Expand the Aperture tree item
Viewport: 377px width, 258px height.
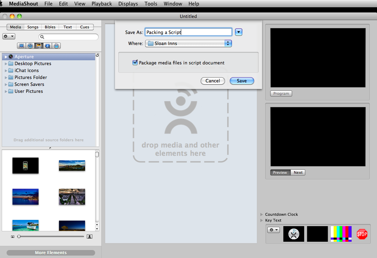tap(6, 57)
